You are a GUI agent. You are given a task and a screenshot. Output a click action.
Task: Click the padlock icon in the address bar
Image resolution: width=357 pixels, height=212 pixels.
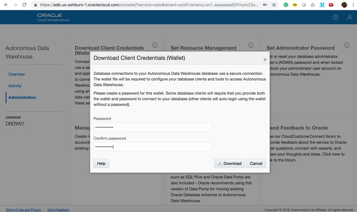click(36, 5)
